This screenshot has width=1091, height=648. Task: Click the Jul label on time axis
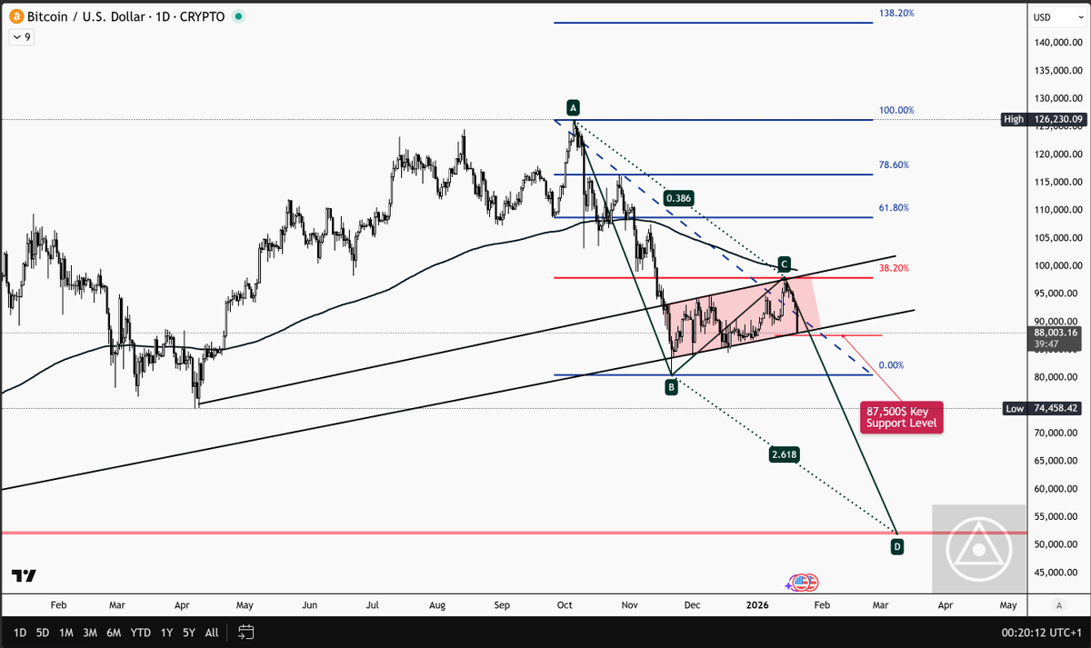pyautogui.click(x=373, y=604)
